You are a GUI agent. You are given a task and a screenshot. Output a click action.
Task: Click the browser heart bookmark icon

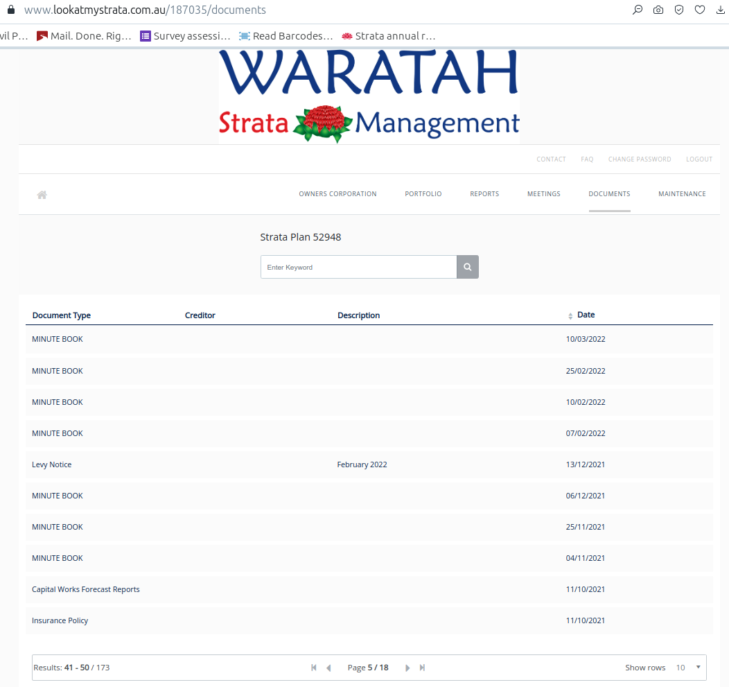click(700, 10)
